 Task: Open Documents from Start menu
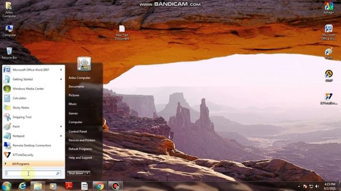[76, 86]
